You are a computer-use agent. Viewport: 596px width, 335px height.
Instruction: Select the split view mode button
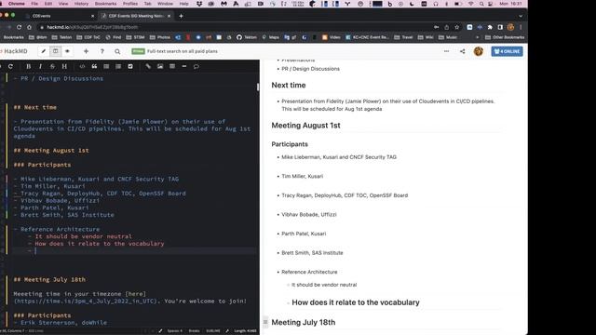click(56, 51)
